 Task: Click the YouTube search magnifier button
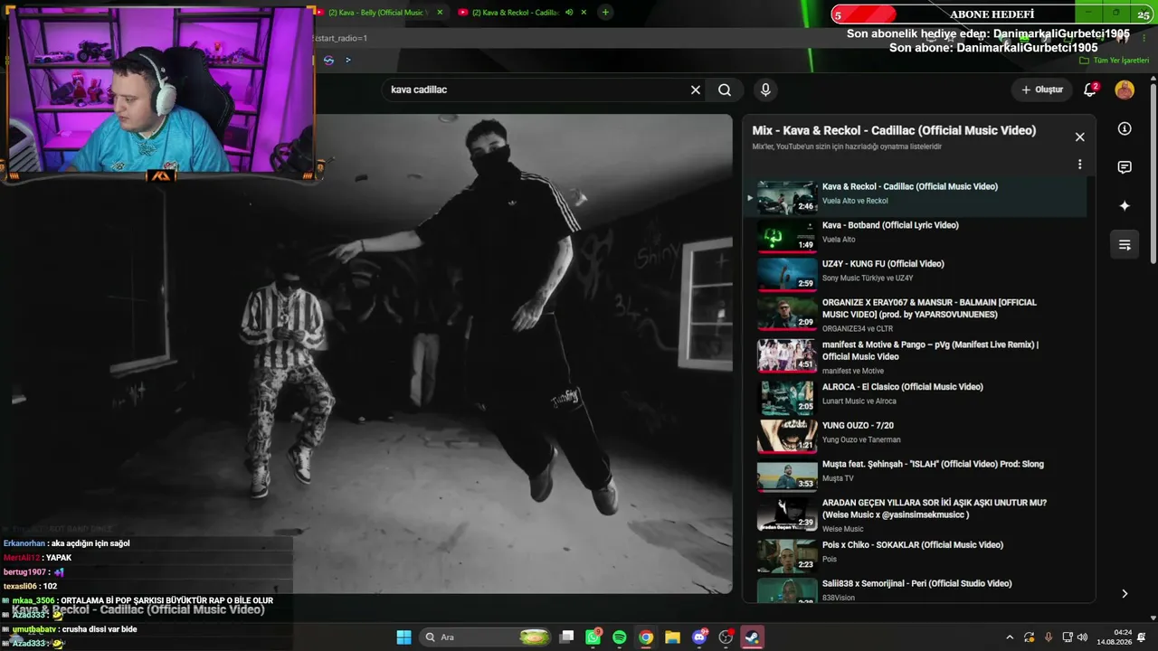[x=725, y=90]
